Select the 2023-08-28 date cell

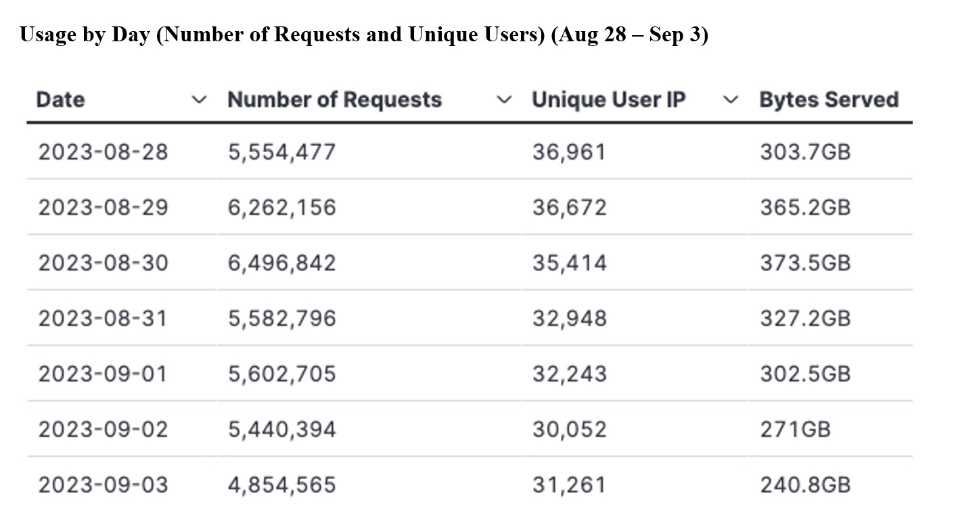click(103, 152)
